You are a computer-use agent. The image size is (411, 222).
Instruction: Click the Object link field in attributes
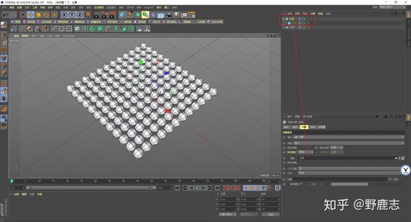(347, 158)
